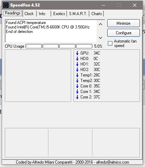The image size is (145, 167).
Task: Open the S.M.A.R.T. tab
Action: click(x=78, y=14)
